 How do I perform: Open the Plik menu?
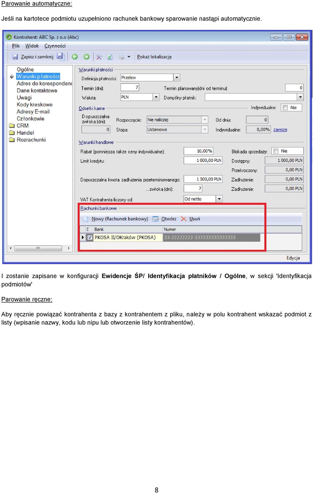click(x=16, y=46)
